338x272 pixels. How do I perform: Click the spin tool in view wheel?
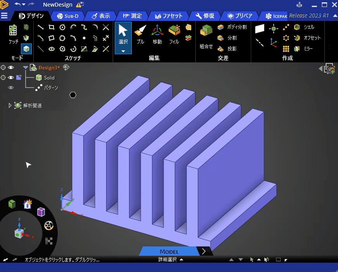[x=49, y=226]
